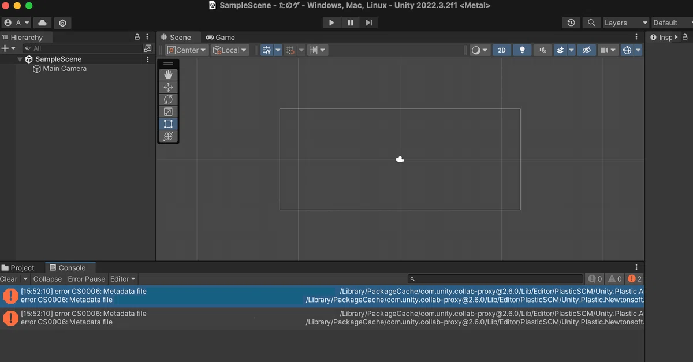Collapse the SampleScene tree arrow
Screen dimensions: 693x362
(20, 59)
